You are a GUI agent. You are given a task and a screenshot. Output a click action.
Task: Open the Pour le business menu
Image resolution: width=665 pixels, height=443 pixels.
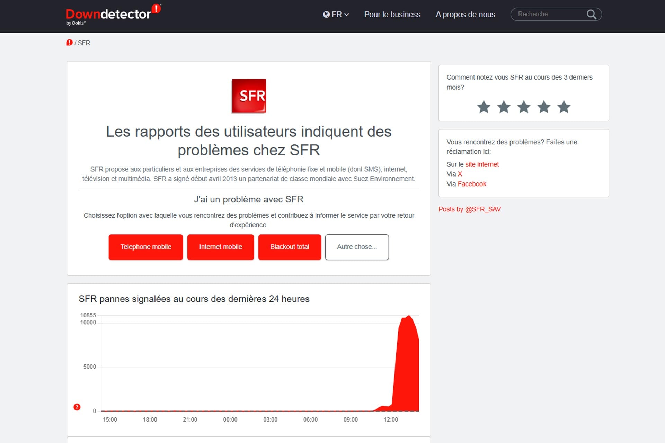392,15
